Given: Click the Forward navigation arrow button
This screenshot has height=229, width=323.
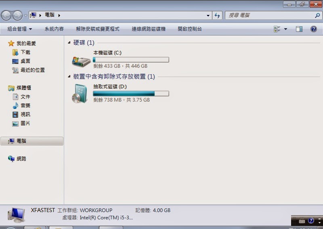Looking at the screenshot, I should pyautogui.click(x=17, y=15).
